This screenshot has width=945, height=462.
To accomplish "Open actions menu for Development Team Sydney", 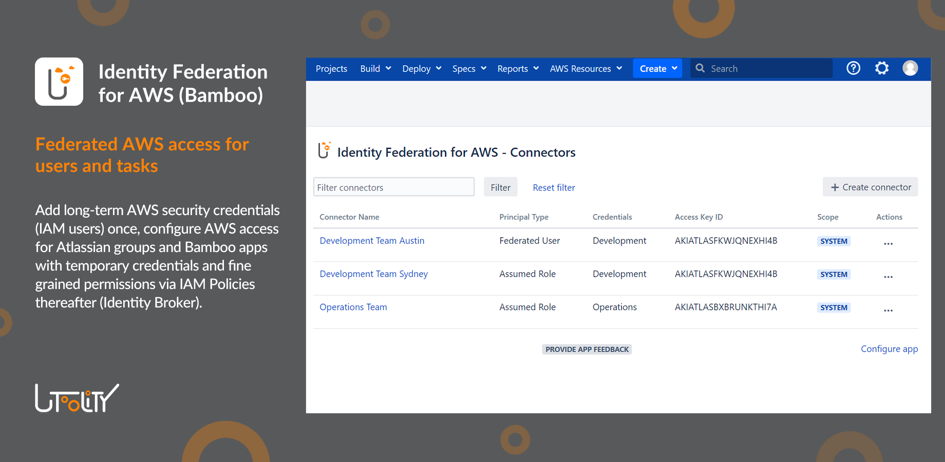I will coord(888,277).
